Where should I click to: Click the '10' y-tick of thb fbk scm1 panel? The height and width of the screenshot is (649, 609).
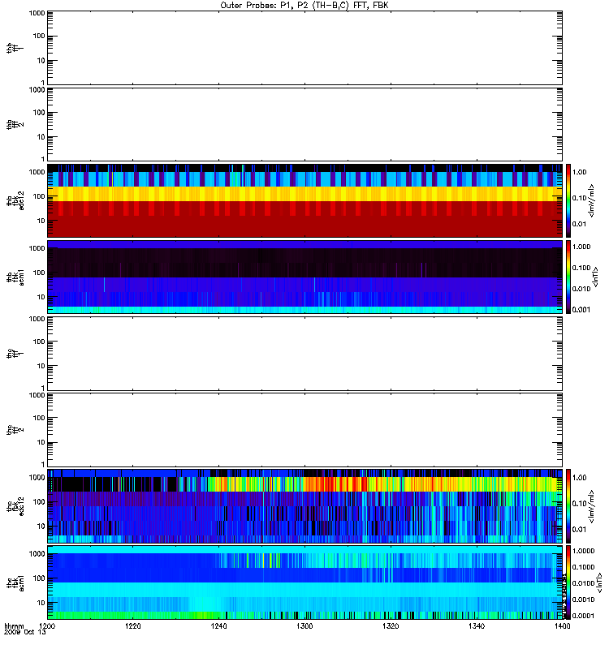[41, 297]
